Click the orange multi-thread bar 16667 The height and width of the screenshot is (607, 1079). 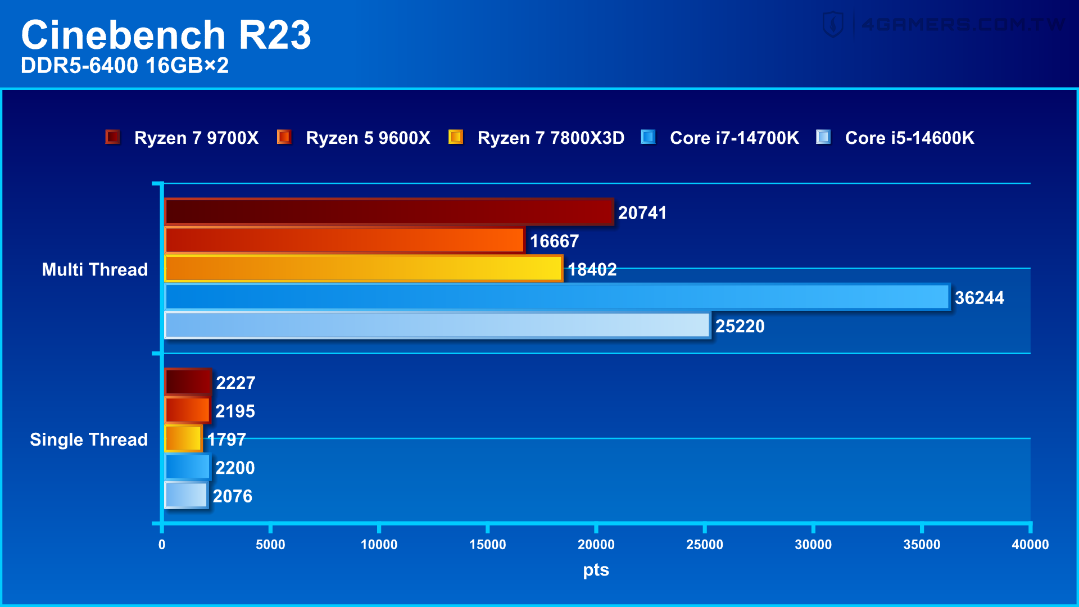point(344,241)
